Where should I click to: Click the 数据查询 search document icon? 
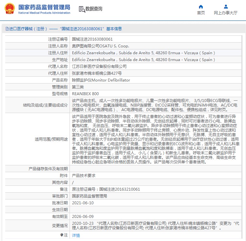pos(82,9)
